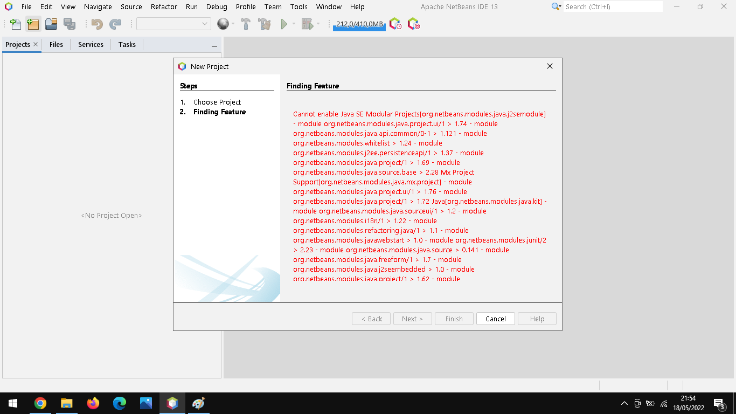The image size is (736, 414).
Task: Click the Windows Start button
Action: click(13, 403)
